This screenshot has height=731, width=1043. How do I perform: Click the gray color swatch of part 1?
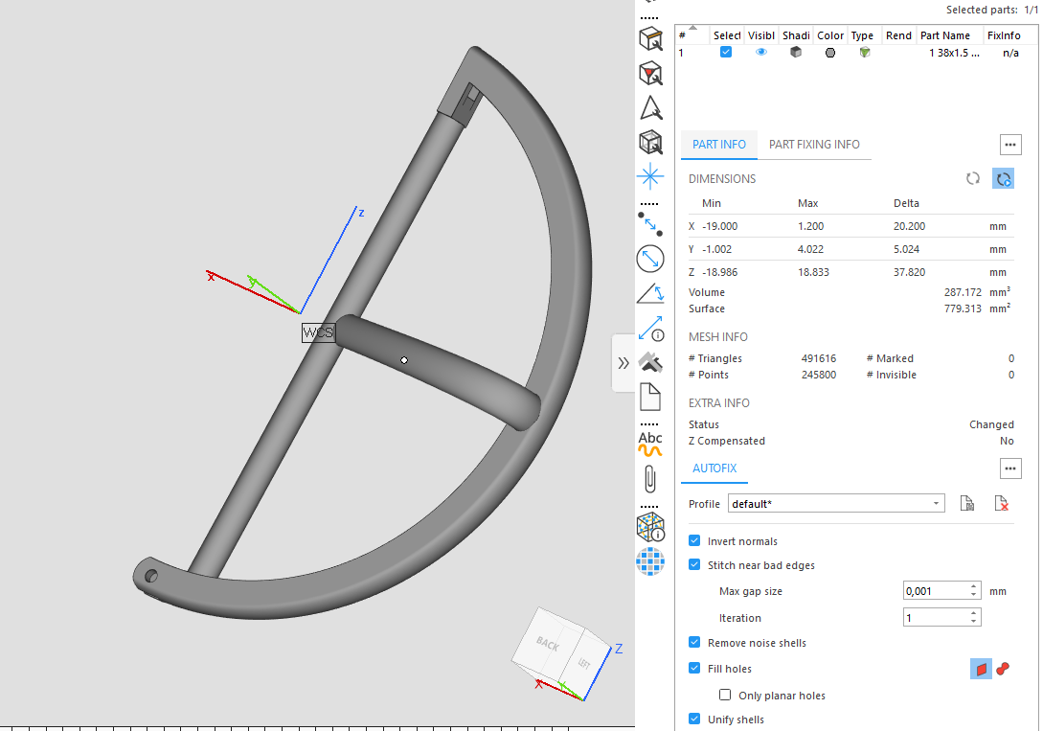(x=830, y=53)
